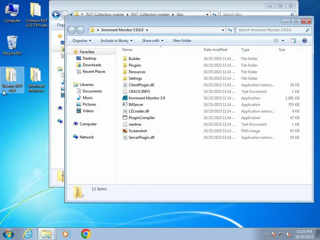
Task: Change your view icon button
Action: (x=276, y=41)
